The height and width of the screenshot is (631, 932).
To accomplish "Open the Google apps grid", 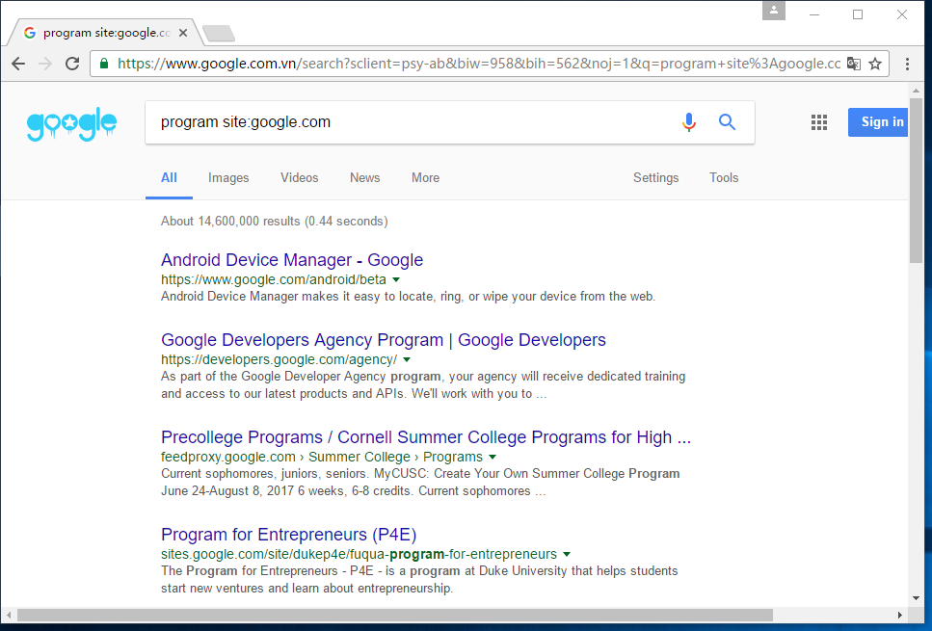I will point(819,122).
